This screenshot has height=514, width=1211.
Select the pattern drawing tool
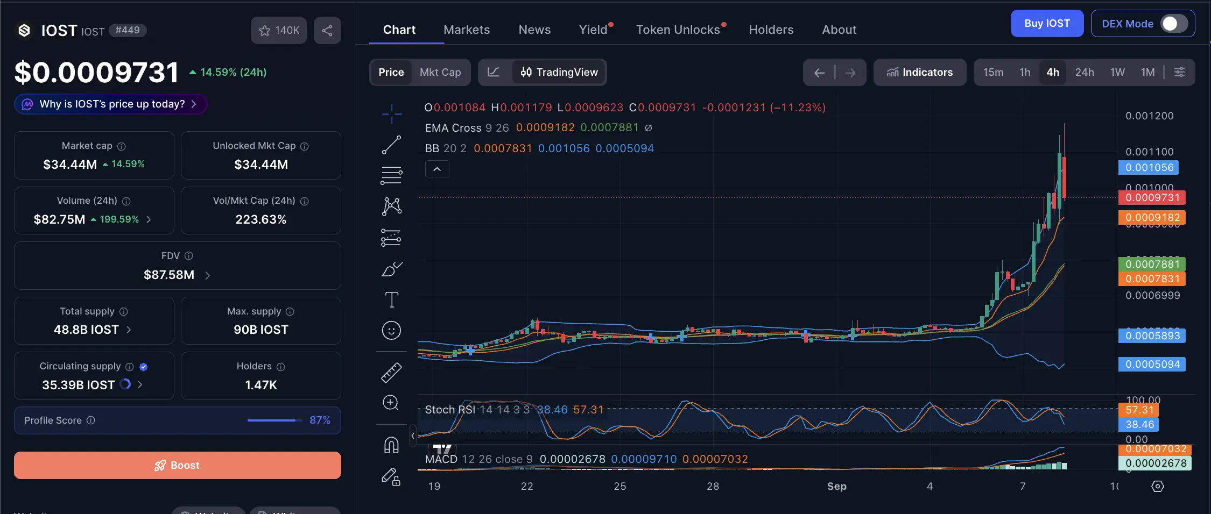click(391, 206)
